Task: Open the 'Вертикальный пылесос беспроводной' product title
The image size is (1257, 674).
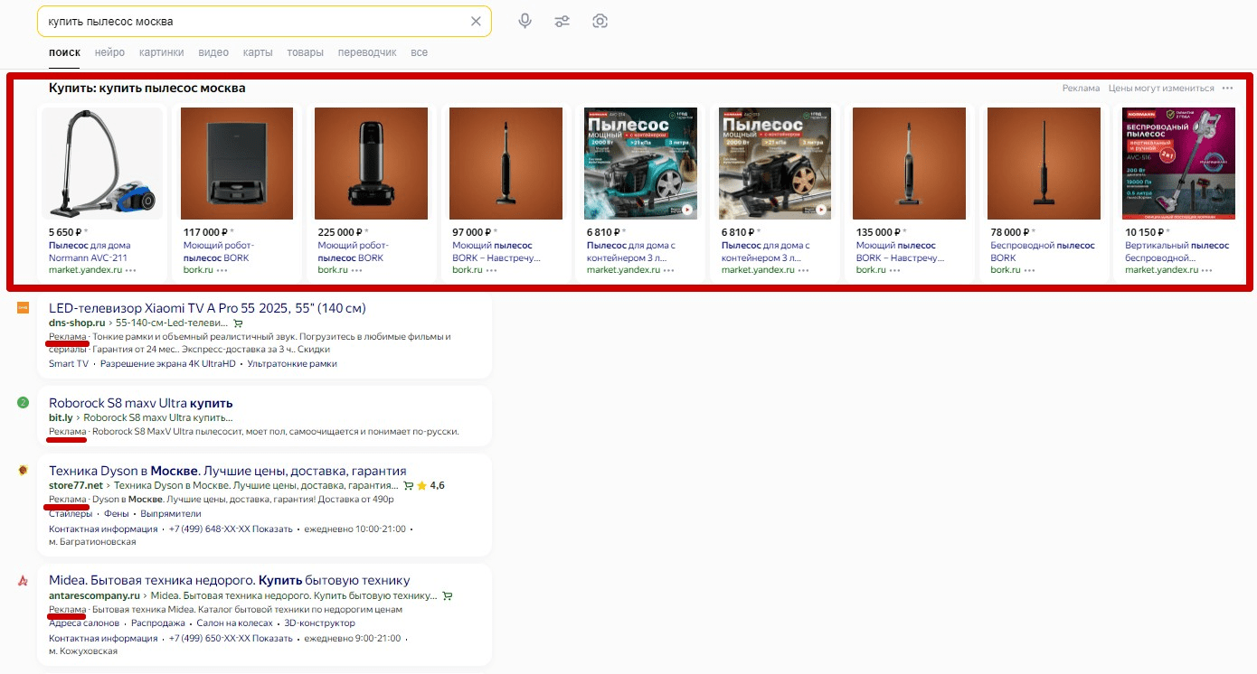Action: (x=1177, y=251)
